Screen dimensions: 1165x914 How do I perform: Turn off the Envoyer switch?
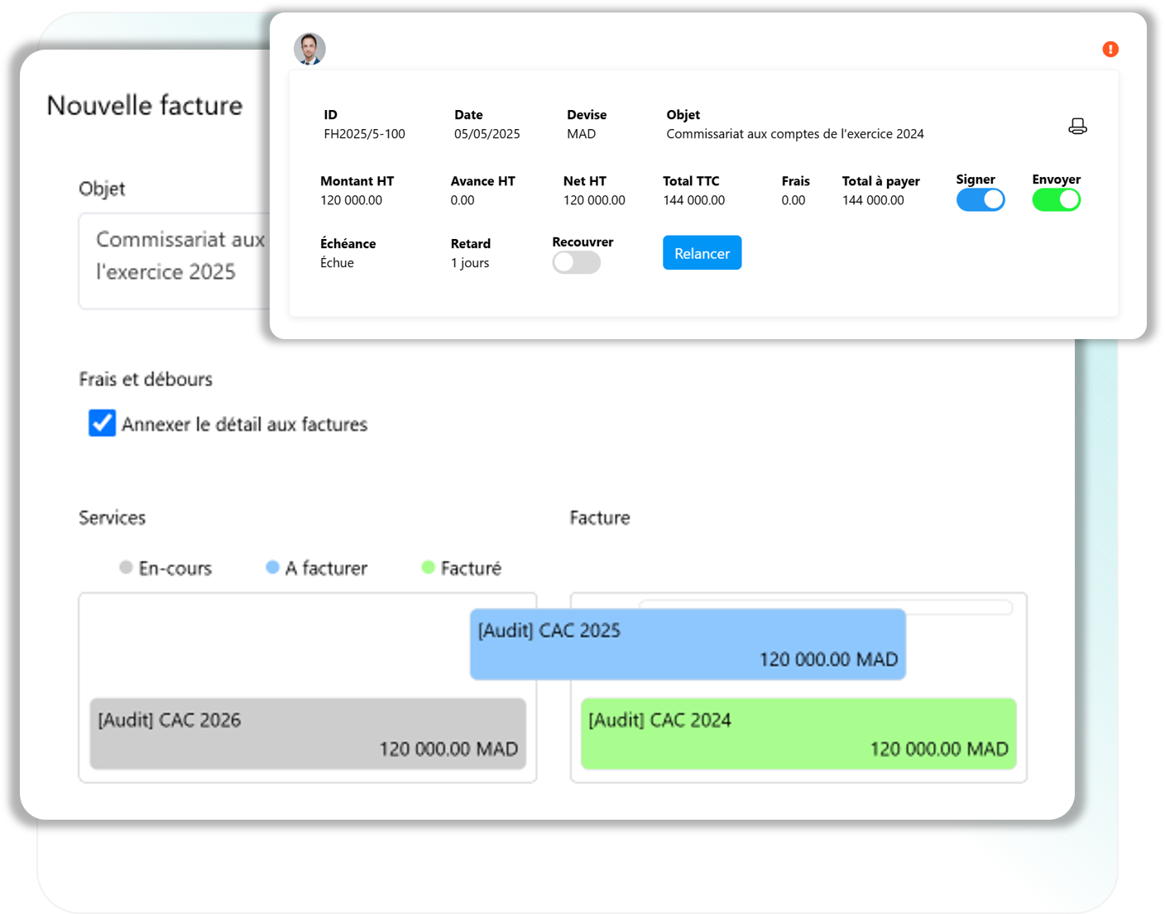[1056, 200]
